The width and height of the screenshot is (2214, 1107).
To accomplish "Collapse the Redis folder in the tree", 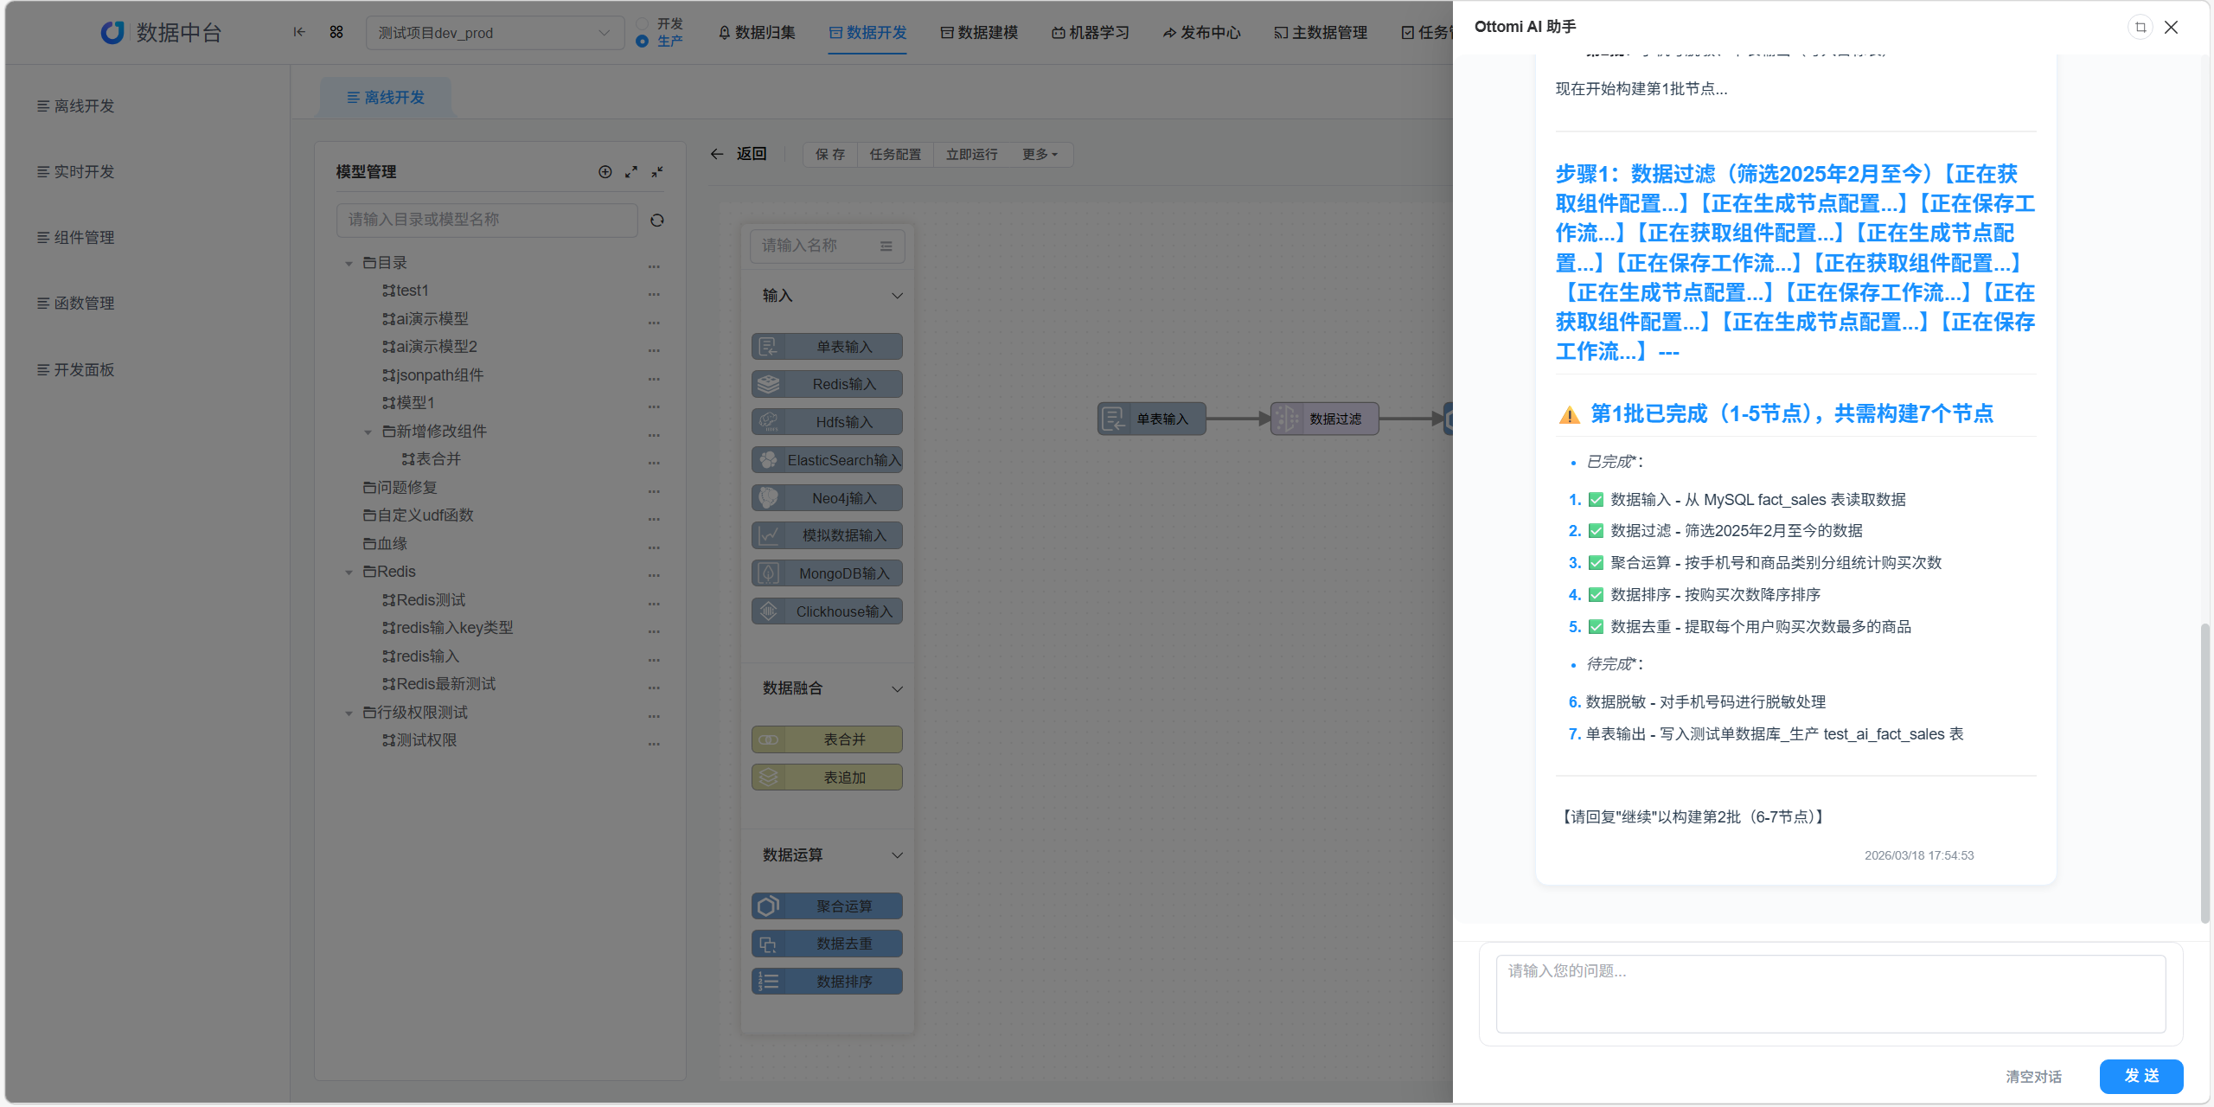I will 350,572.
